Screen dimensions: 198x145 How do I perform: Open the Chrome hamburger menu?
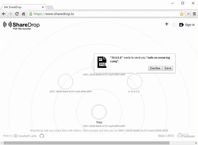click(x=194, y=14)
